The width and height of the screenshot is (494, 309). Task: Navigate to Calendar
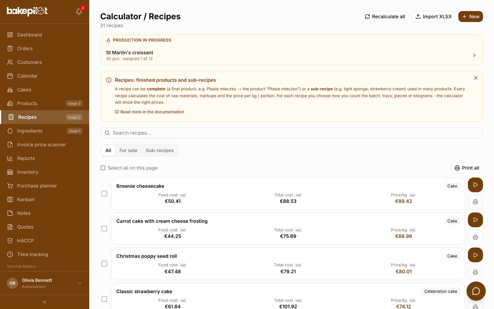click(x=44, y=76)
